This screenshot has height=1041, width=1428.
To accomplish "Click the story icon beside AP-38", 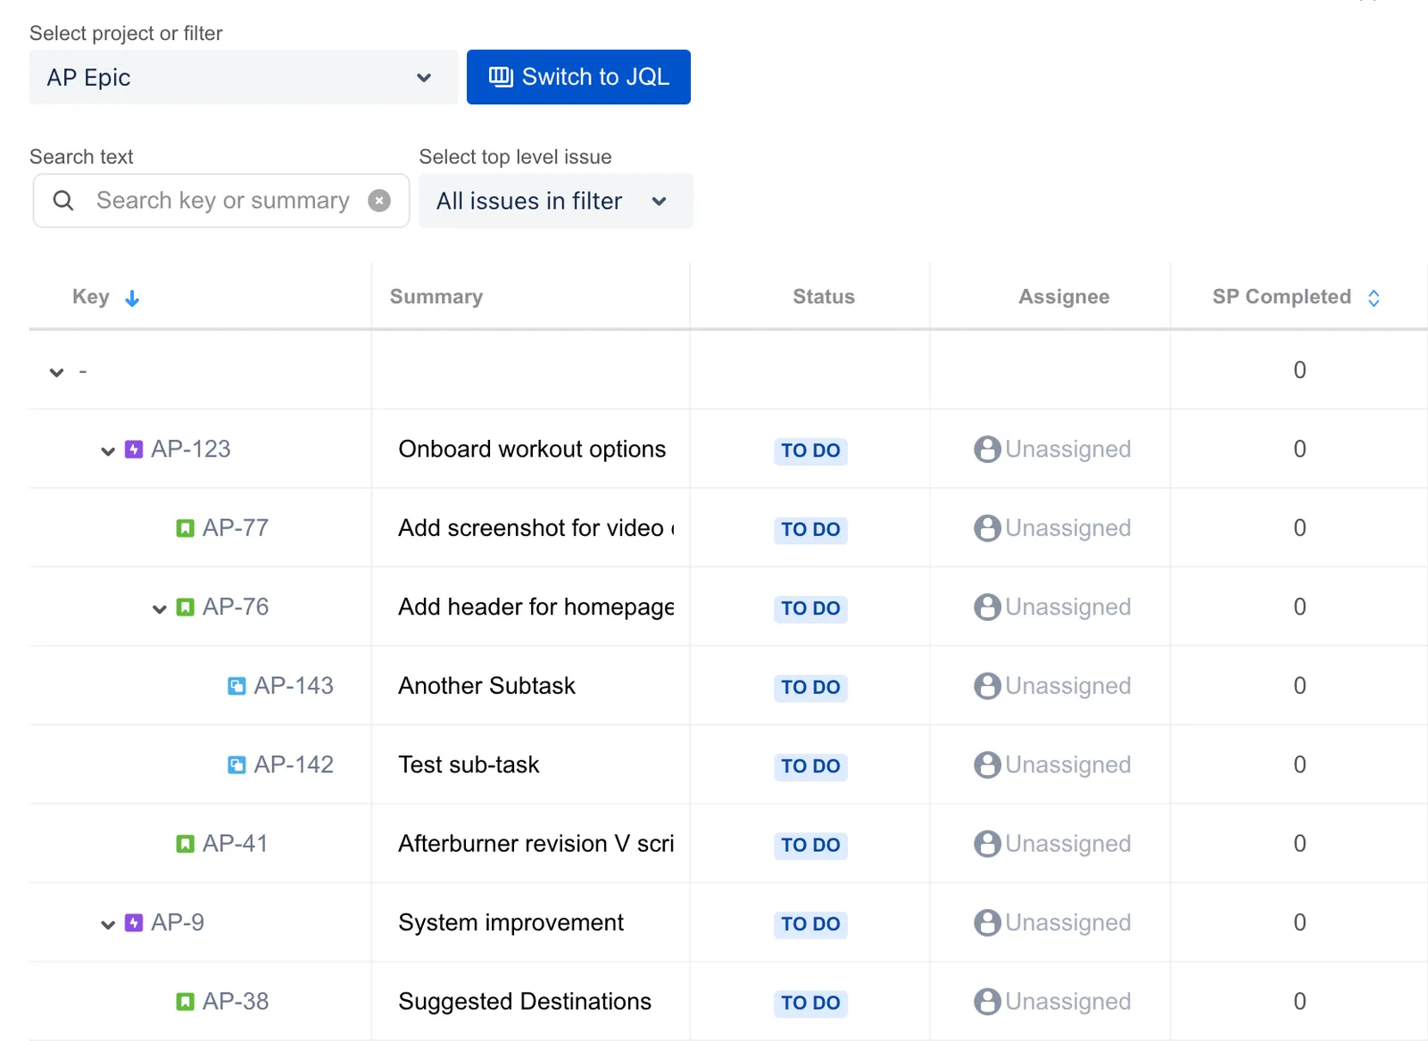I will click(x=185, y=1002).
